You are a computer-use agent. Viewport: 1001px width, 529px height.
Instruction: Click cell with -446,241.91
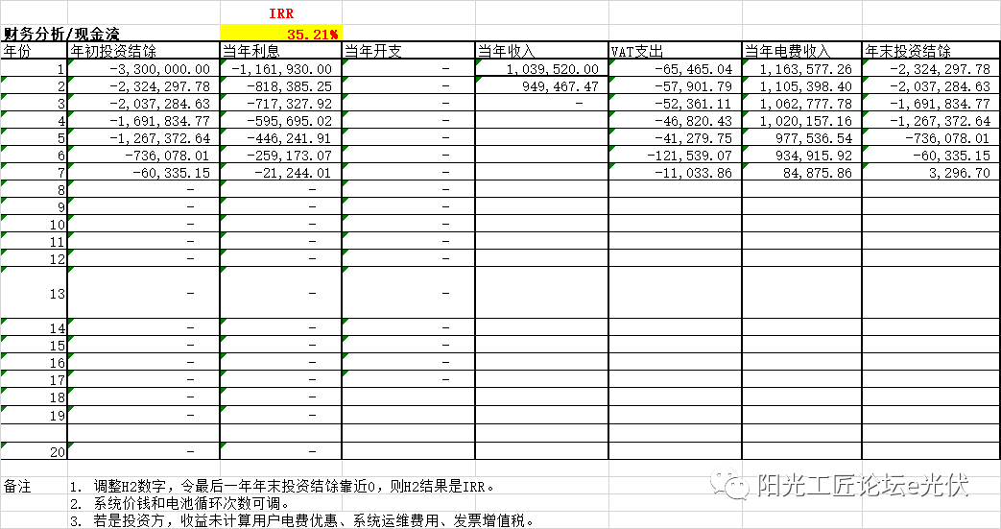coord(281,138)
